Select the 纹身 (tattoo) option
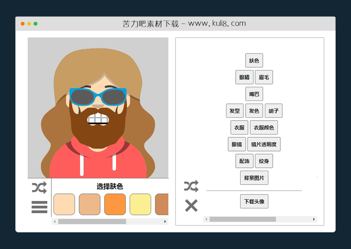The width and height of the screenshot is (351, 249). 264,161
